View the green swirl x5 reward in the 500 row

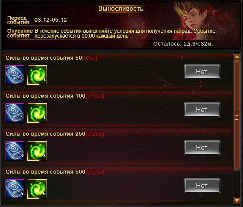point(37,189)
